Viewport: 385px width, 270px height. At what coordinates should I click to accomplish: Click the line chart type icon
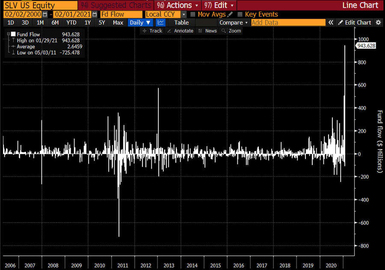(160, 23)
